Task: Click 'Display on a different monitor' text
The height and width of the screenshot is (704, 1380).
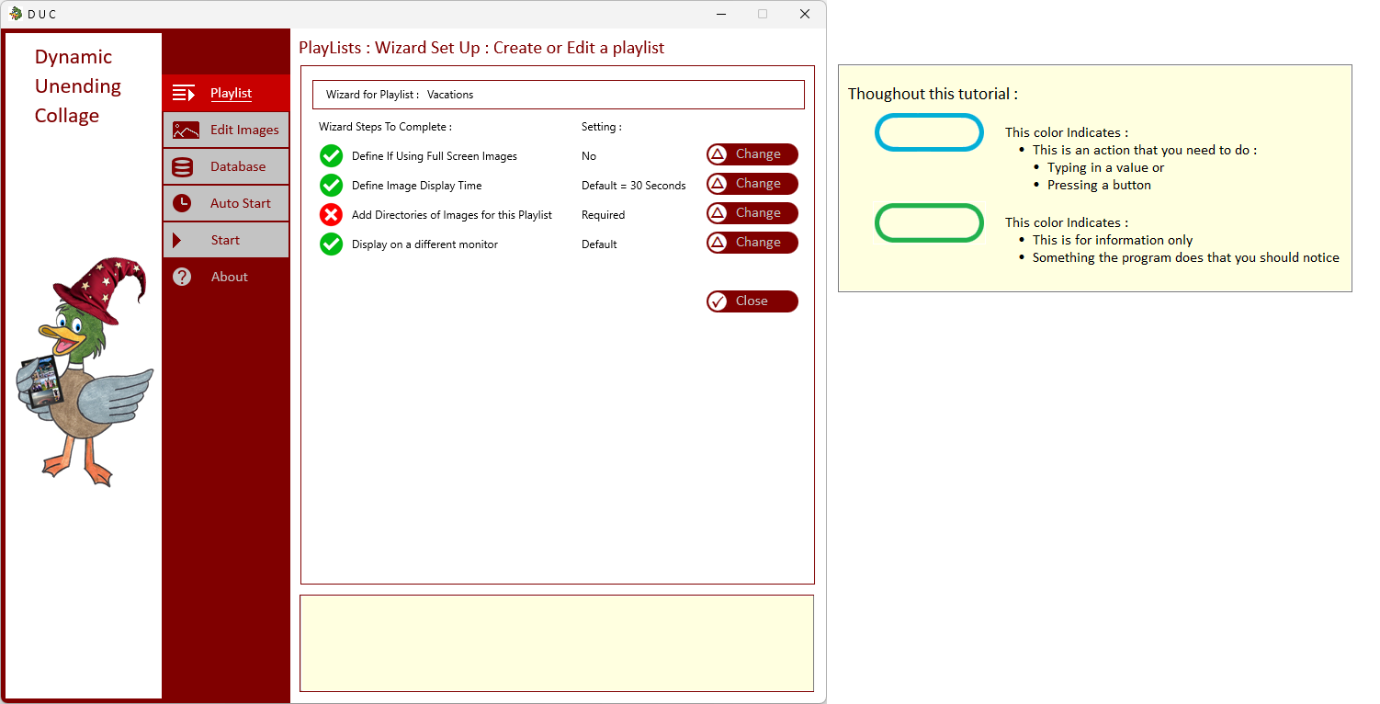Action: tap(424, 244)
